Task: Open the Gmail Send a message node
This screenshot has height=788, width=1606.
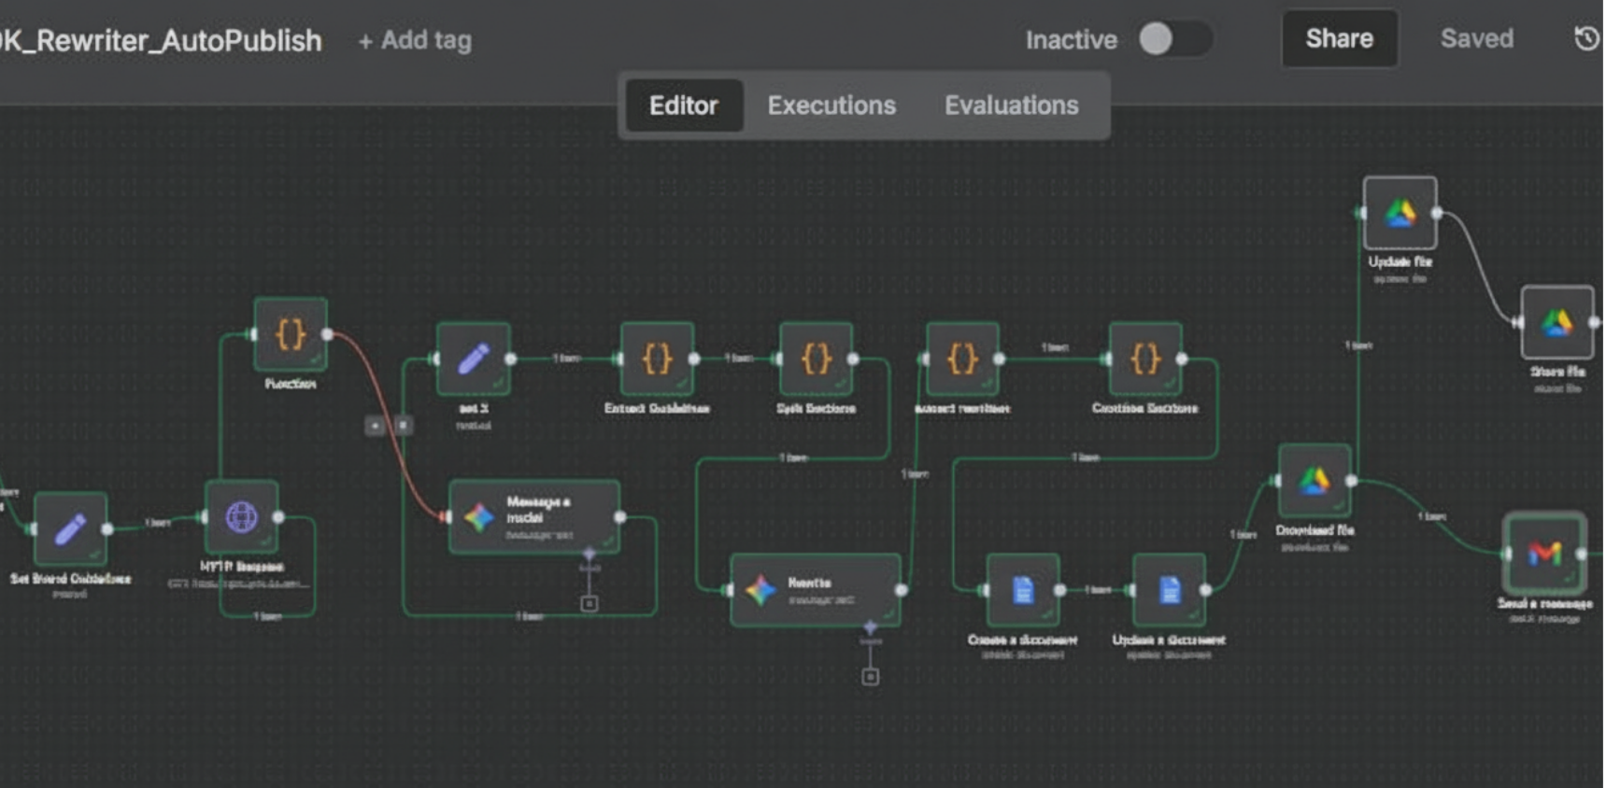Action: click(1544, 554)
